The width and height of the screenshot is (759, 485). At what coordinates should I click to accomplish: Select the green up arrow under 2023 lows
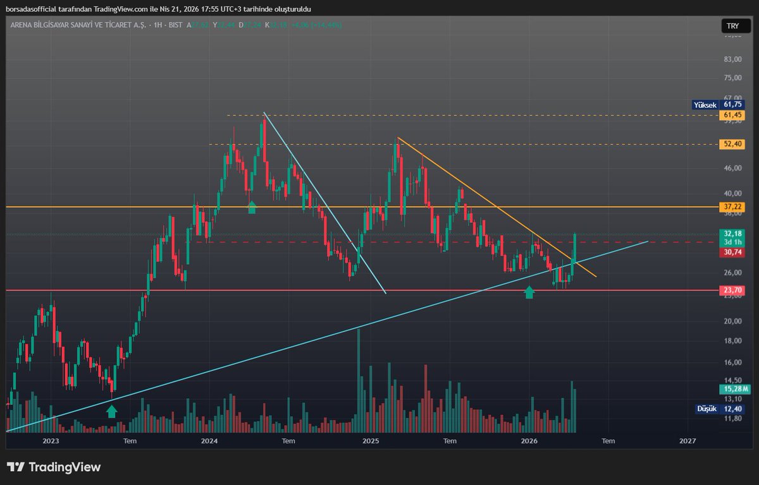click(x=111, y=411)
